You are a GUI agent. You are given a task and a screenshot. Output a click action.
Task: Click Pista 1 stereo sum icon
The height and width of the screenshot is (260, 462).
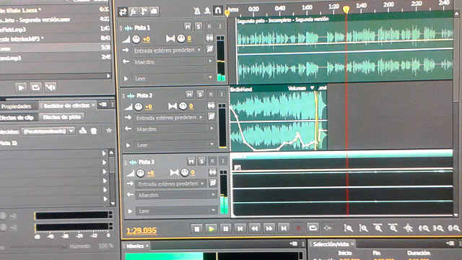[209, 38]
